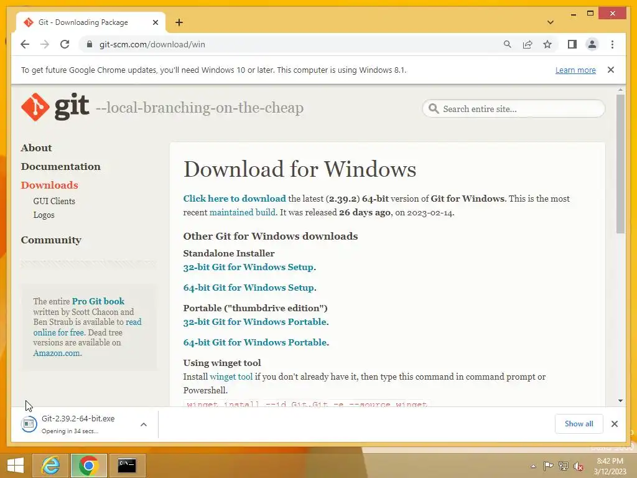Click the Download for Windows heading
Image resolution: width=637 pixels, height=478 pixels.
[299, 169]
